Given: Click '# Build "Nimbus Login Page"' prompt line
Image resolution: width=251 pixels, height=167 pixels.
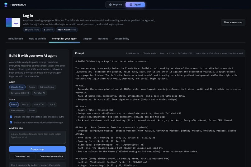Looking at the screenshot, I should tap(112, 61).
